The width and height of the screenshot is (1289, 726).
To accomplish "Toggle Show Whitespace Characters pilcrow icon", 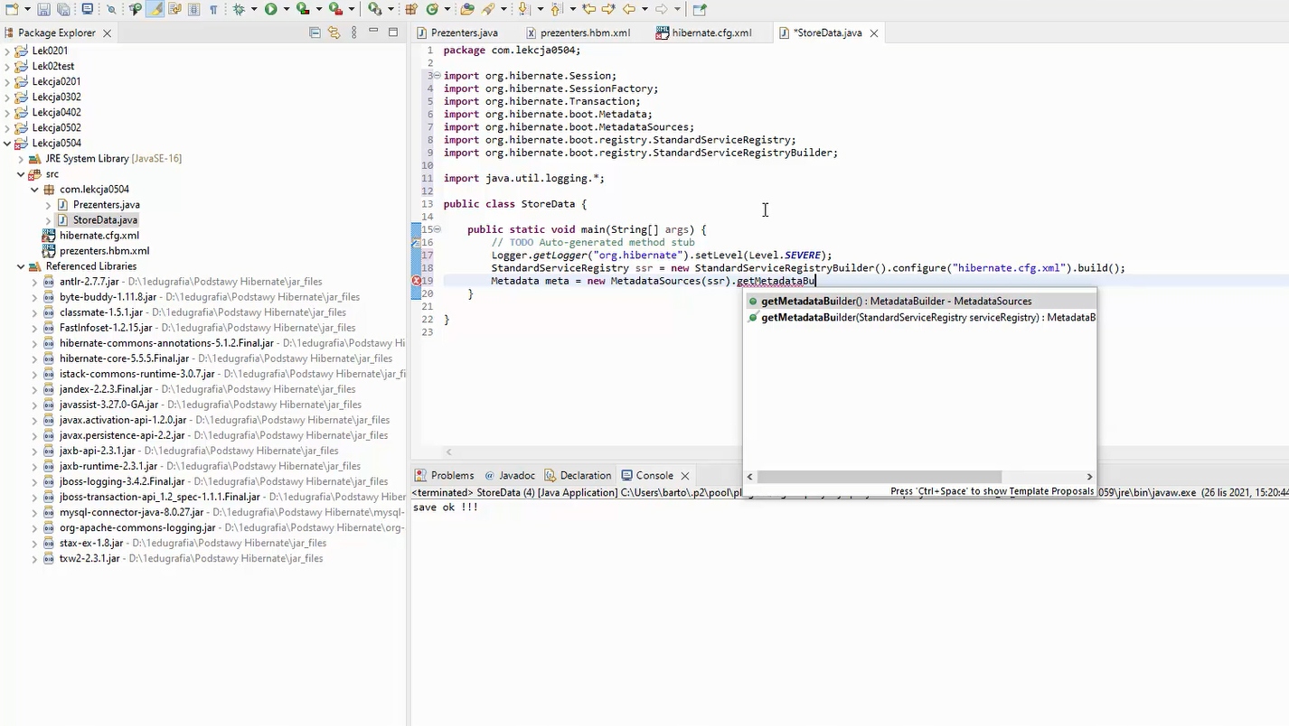I will [213, 9].
